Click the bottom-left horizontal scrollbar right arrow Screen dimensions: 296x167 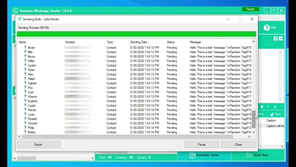coord(92,158)
